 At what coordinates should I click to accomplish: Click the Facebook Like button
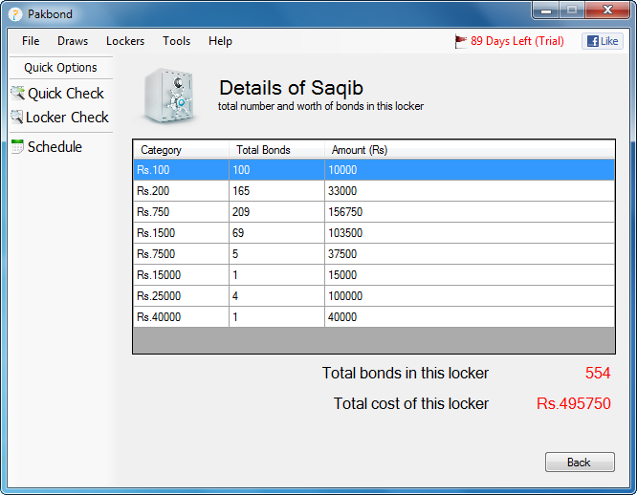(x=603, y=41)
